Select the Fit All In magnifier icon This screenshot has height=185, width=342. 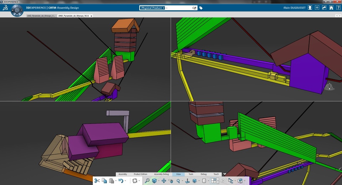pos(147,181)
